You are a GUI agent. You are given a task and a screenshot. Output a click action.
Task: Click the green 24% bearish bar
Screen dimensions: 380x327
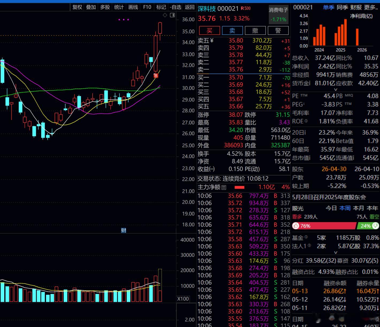coord(368,226)
